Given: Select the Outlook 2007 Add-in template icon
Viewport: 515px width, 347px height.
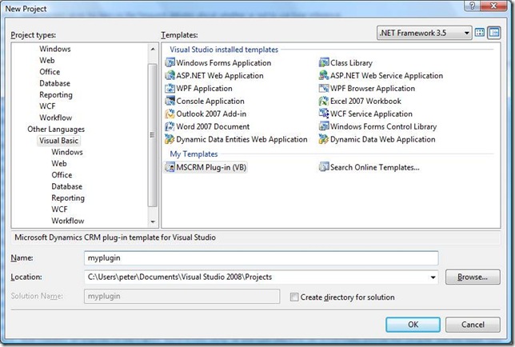Looking at the screenshot, I should 170,114.
